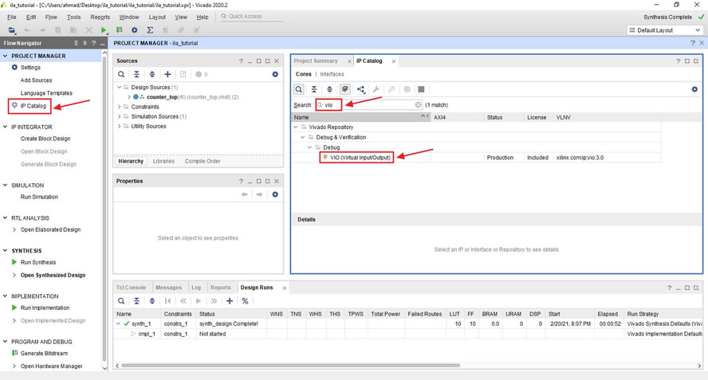Toggle the hide already-customized IP filter button
This screenshot has width=708, height=380.
tap(345, 89)
